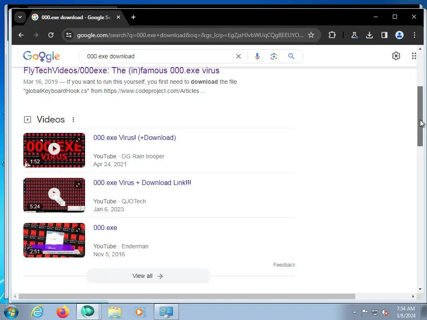Click the scroll-left arrow at bottom
The width and height of the screenshot is (427, 320).
click(15, 296)
